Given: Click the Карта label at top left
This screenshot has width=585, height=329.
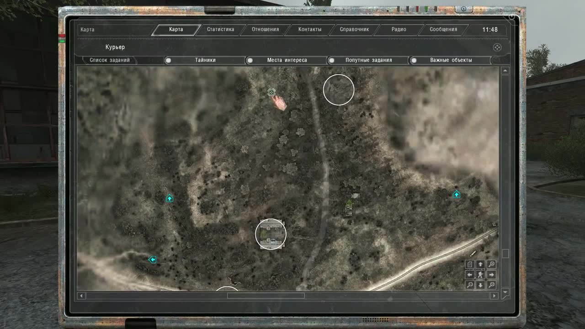Looking at the screenshot, I should tap(87, 30).
